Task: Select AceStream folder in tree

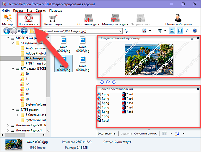Action: pos(33,48)
